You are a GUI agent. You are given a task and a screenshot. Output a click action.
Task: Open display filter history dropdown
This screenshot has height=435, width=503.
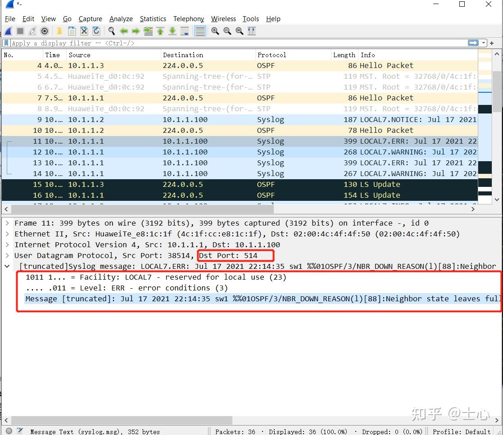[x=484, y=43]
